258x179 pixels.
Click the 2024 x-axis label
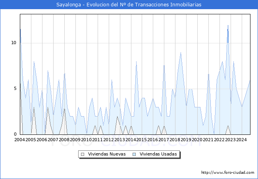pyautogui.click(x=241, y=140)
